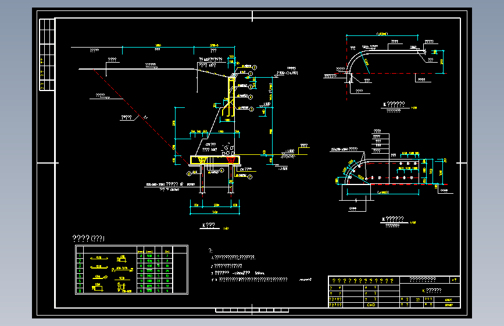The image size is (504, 326).
Task: Click the "-1.600" elevation label
Action: coord(290,150)
